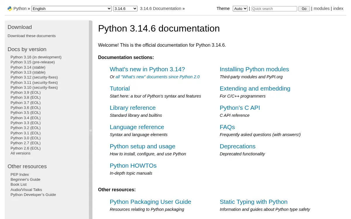The height and width of the screenshot is (219, 351).
Task: Open the index link in header
Action: coord(338,8)
